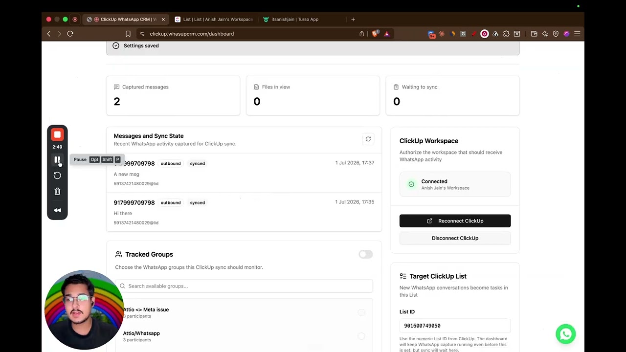Click the 'Hi there' message text

coord(123,213)
